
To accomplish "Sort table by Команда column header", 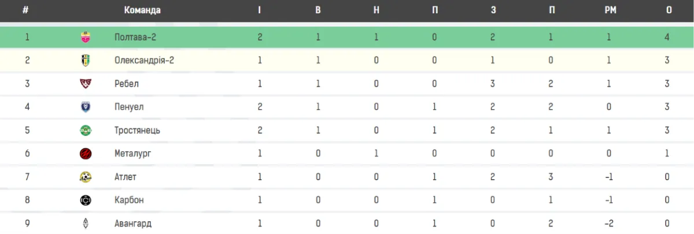I will point(142,10).
